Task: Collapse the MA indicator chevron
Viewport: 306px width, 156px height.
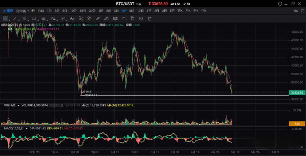Action: tap(4, 29)
